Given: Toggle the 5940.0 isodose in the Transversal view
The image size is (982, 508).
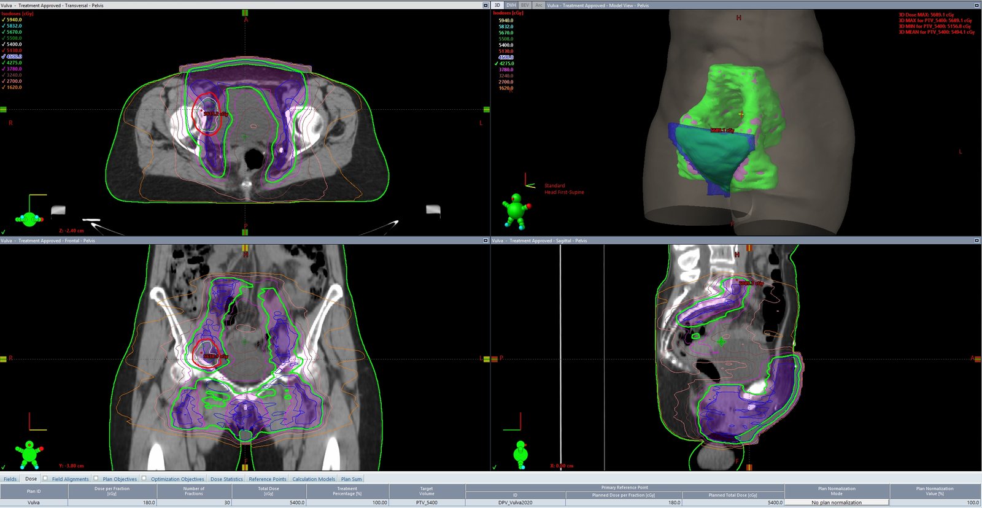Looking at the screenshot, I should (x=14, y=20).
